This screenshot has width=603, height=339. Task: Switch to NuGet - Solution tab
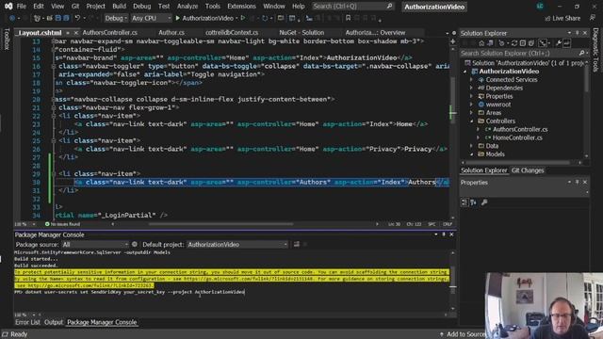click(x=301, y=33)
